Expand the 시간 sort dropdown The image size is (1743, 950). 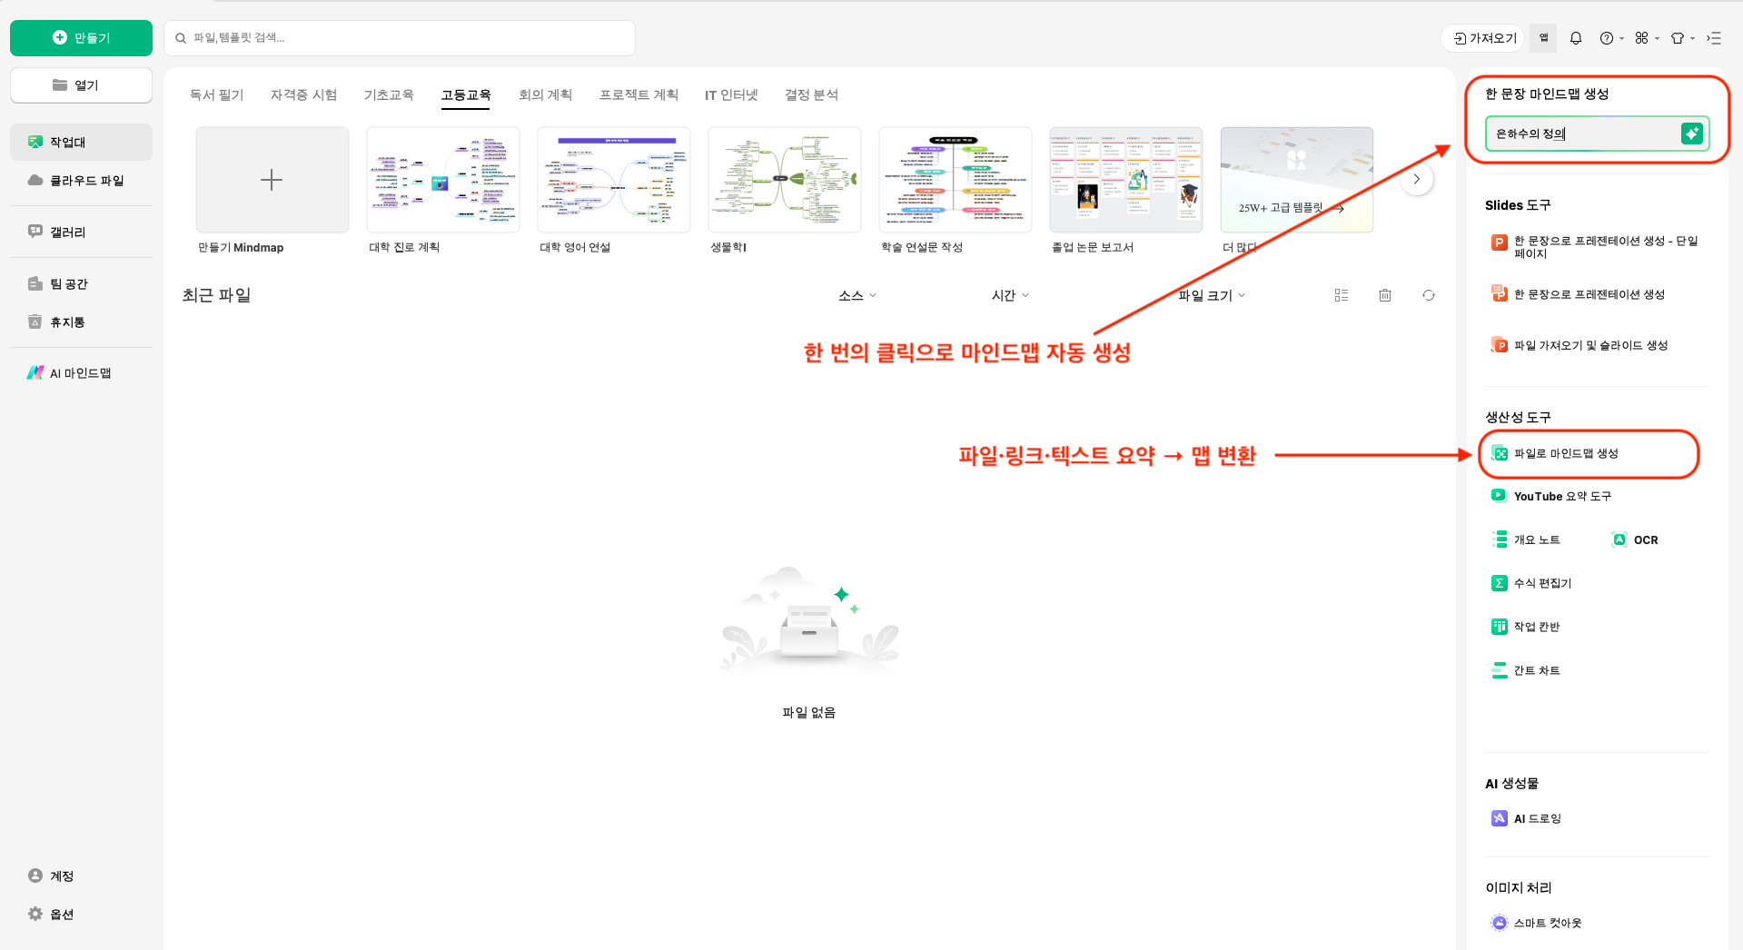[1008, 294]
